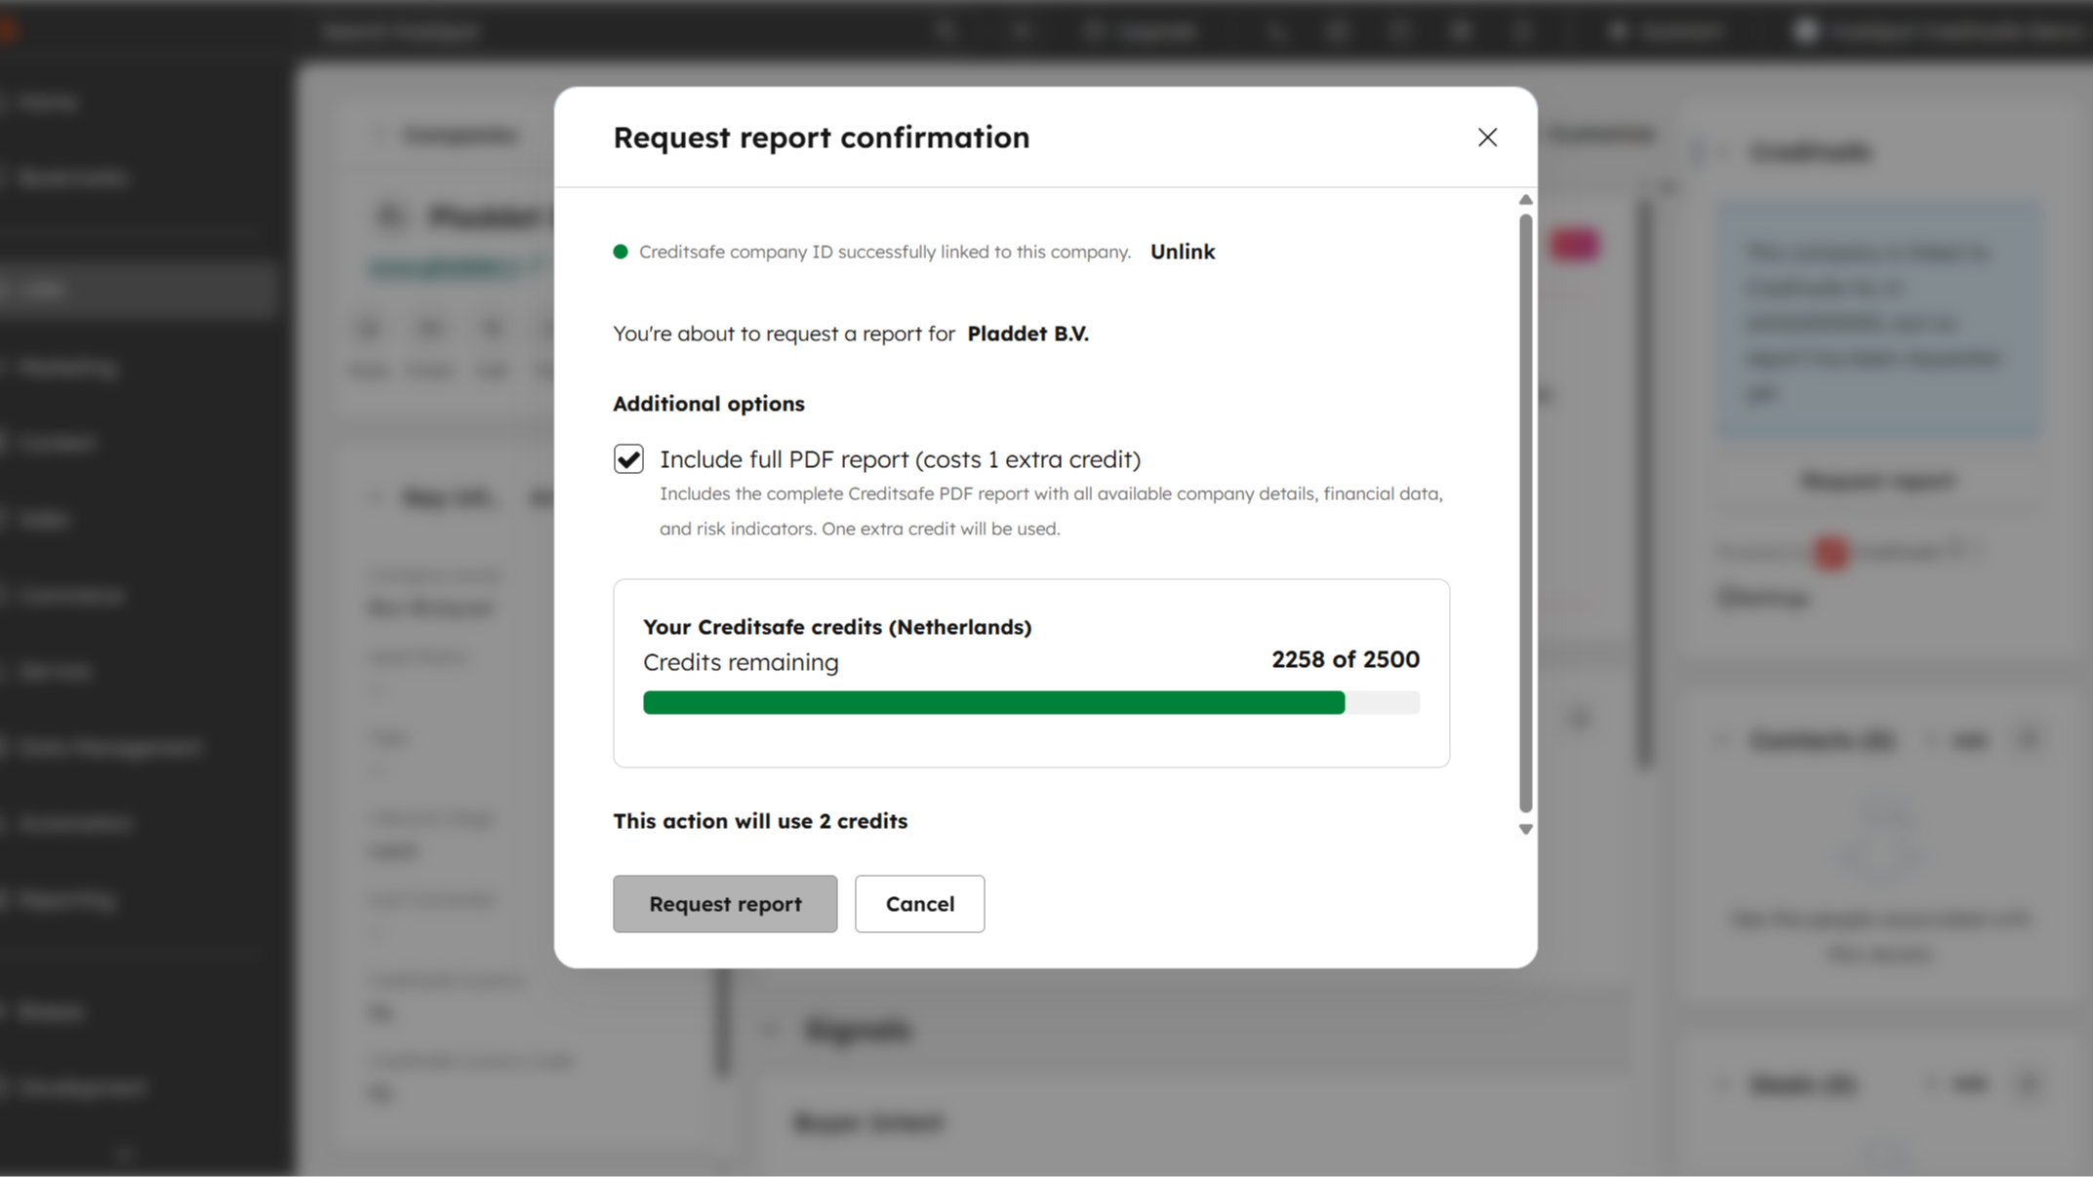Click the 'Request report confirmation' dialog title

(x=821, y=137)
